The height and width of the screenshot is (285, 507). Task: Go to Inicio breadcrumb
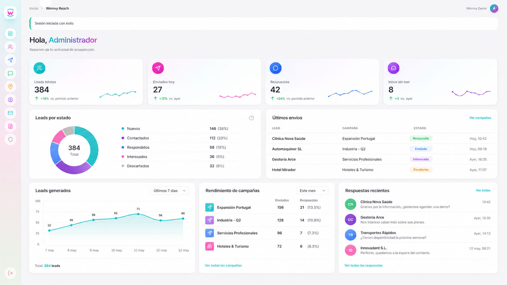[x=34, y=8]
